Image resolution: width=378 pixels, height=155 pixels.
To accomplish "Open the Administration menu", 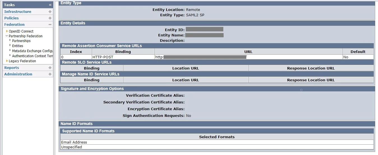I will (18, 74).
